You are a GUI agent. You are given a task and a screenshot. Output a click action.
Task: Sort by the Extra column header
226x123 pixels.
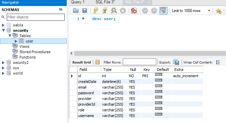tap(188, 70)
